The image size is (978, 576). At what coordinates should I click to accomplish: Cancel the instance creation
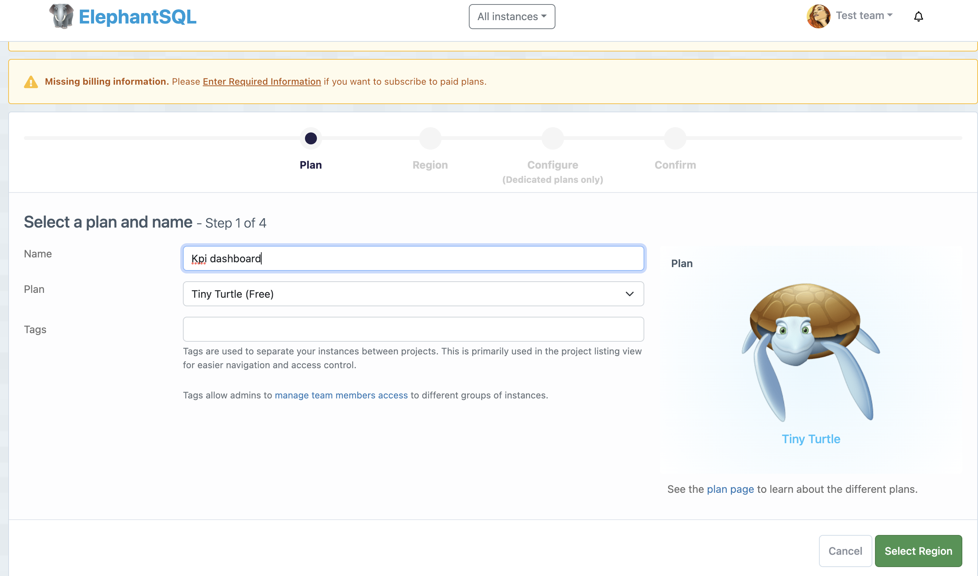tap(845, 551)
